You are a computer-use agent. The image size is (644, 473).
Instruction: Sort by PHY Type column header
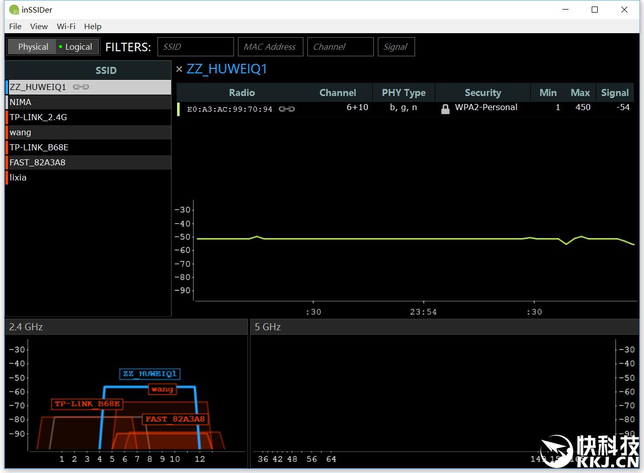tap(404, 92)
